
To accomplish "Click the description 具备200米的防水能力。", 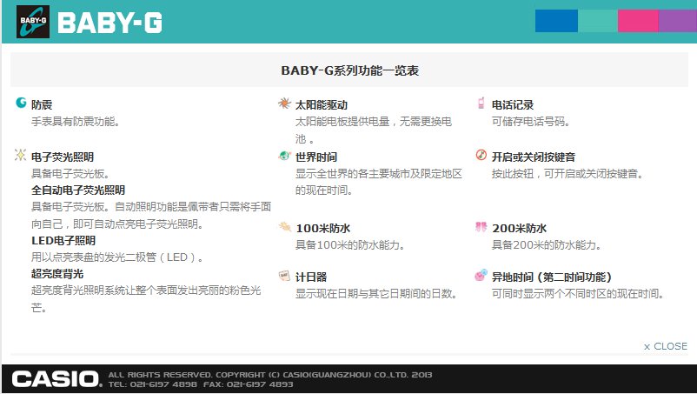I will tap(547, 245).
